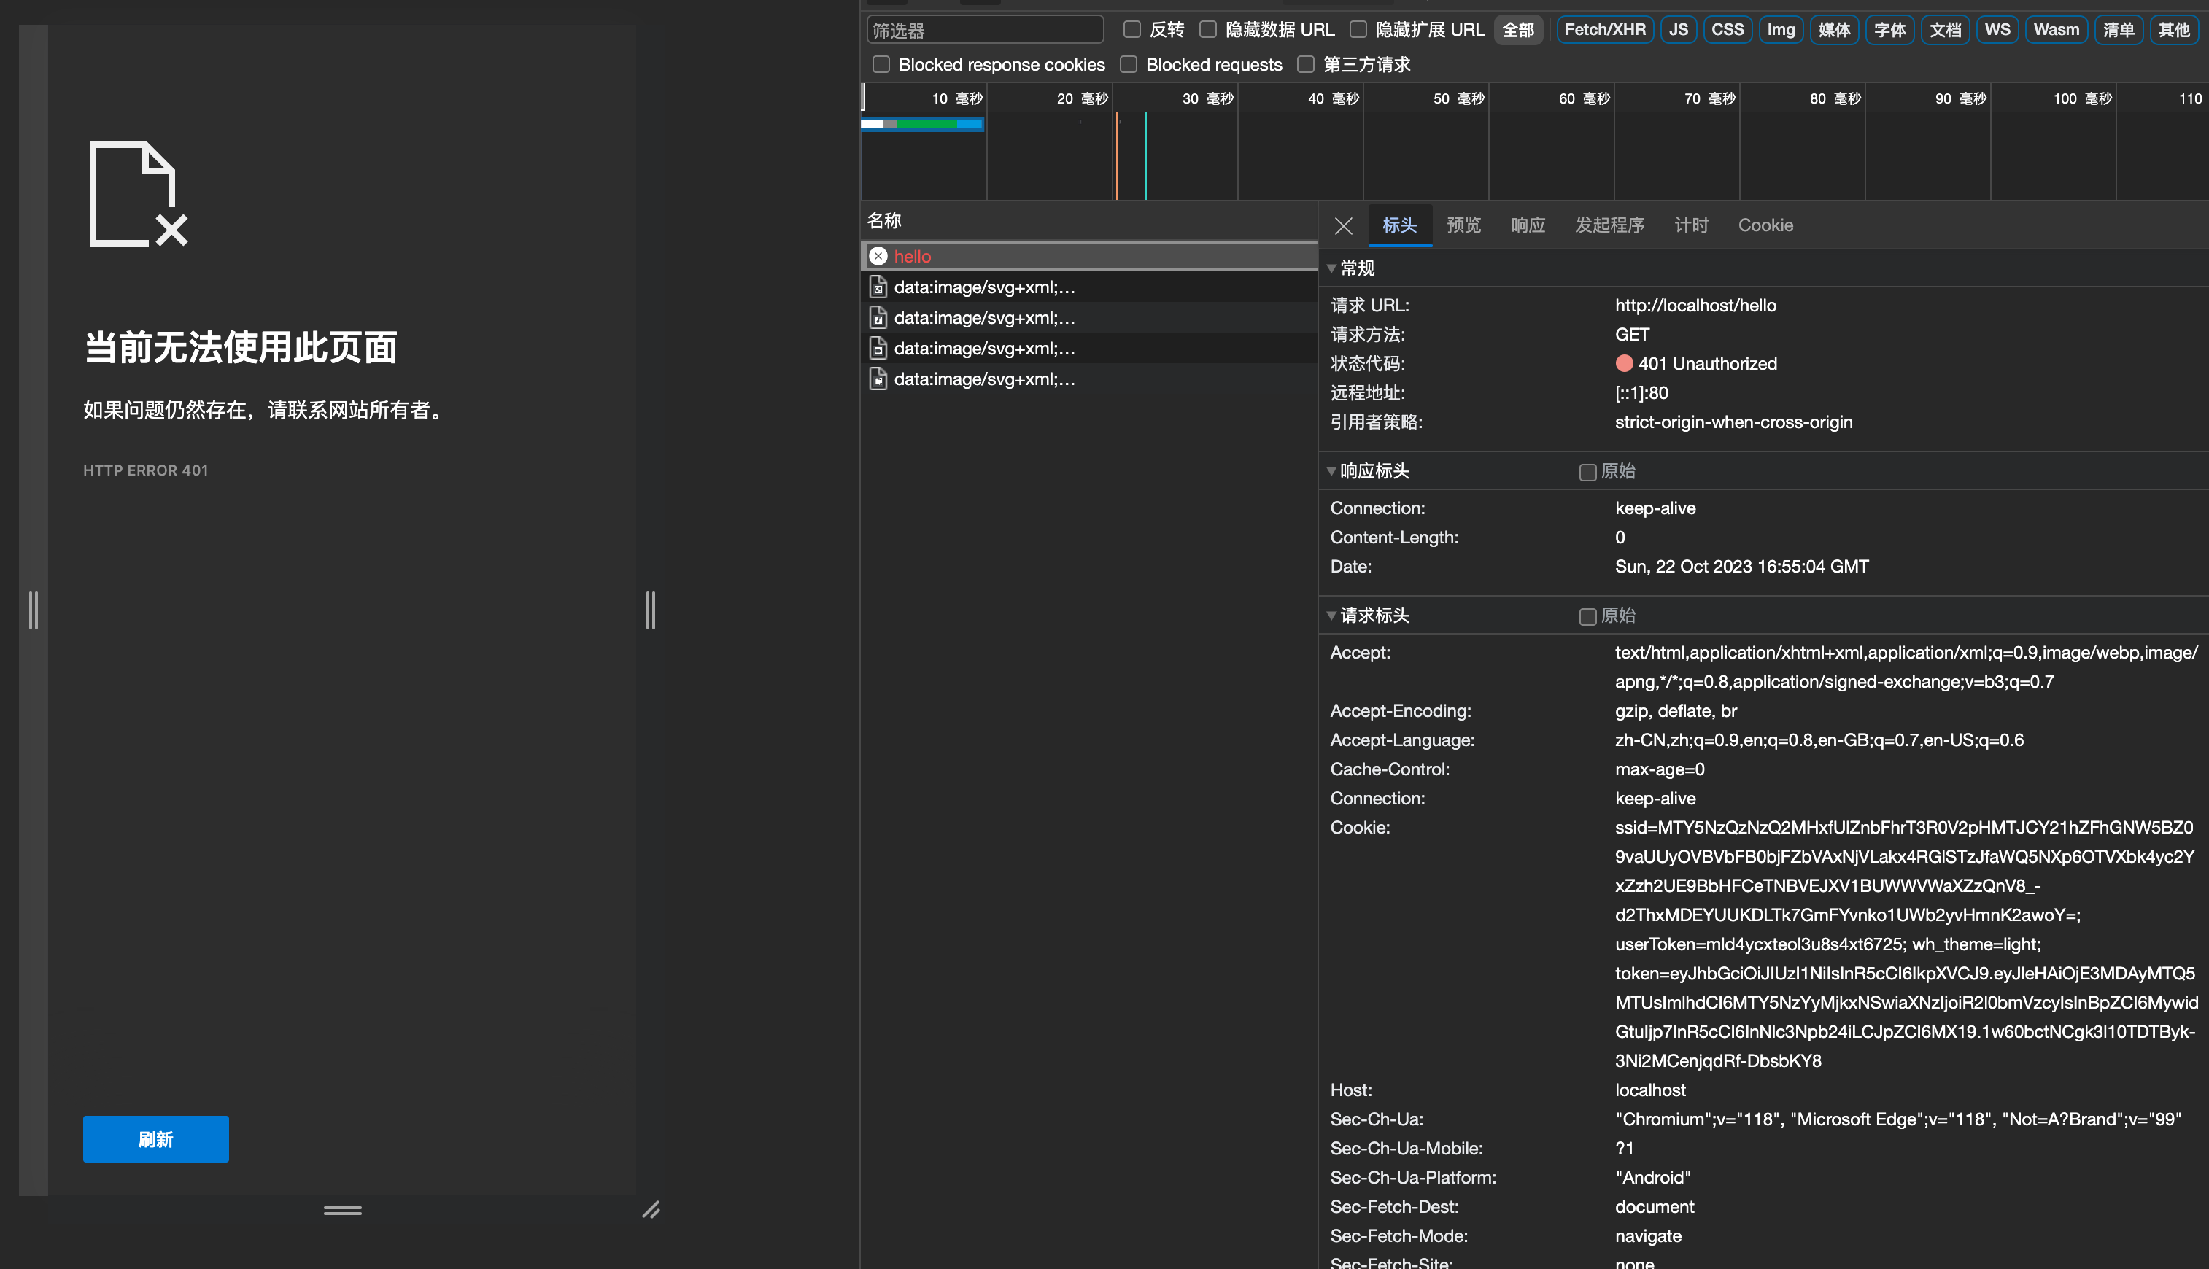The image size is (2209, 1269).
Task: Filter requests by Fetch/XHR
Action: coord(1605,30)
